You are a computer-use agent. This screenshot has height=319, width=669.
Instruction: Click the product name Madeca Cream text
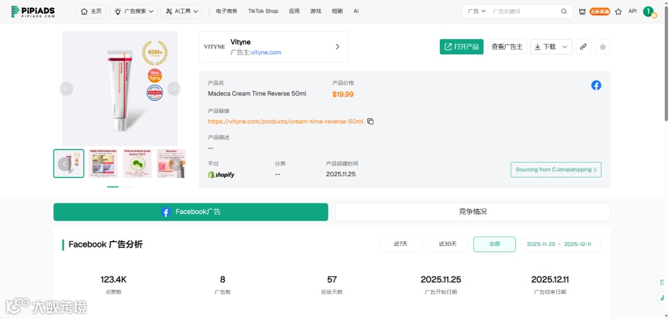click(x=257, y=94)
